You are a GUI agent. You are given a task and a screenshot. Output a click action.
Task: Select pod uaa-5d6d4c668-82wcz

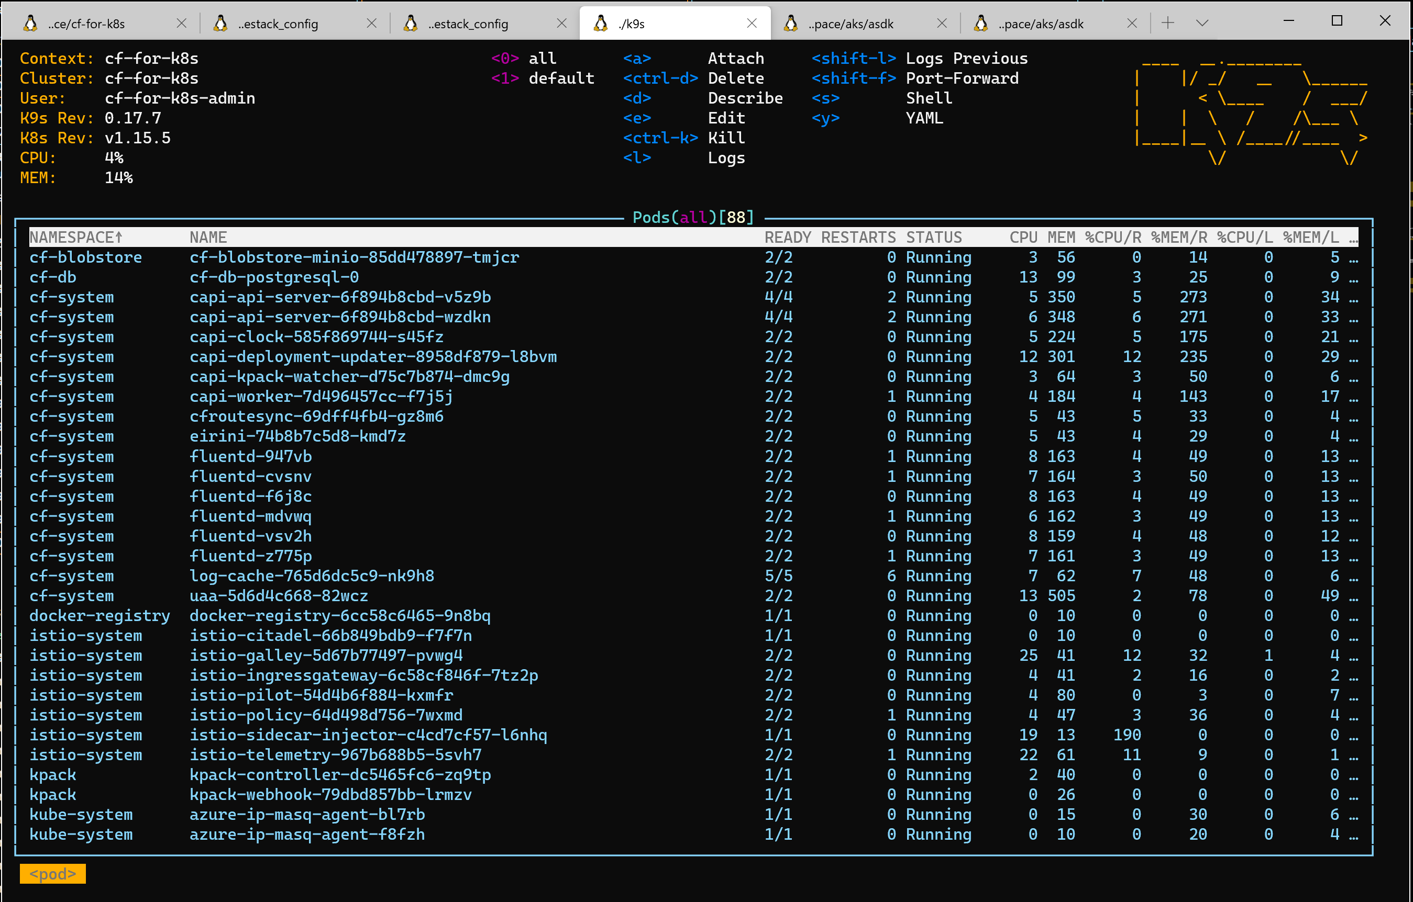pos(693,596)
